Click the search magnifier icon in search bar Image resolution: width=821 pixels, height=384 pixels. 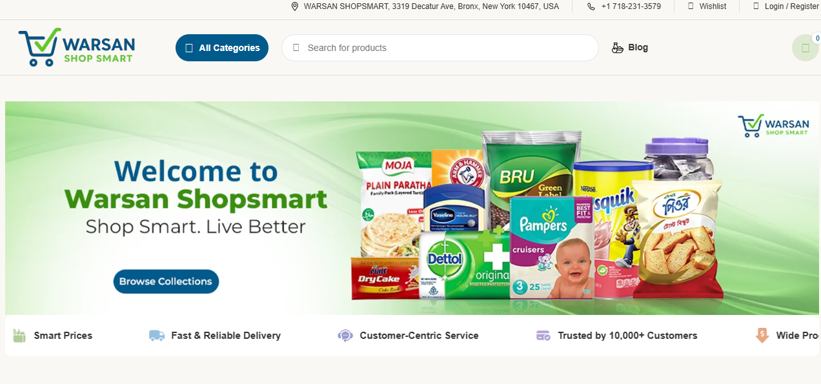[296, 48]
